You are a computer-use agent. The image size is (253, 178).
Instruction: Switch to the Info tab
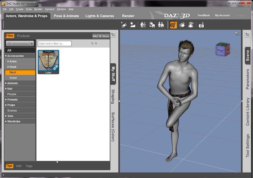coord(19,166)
